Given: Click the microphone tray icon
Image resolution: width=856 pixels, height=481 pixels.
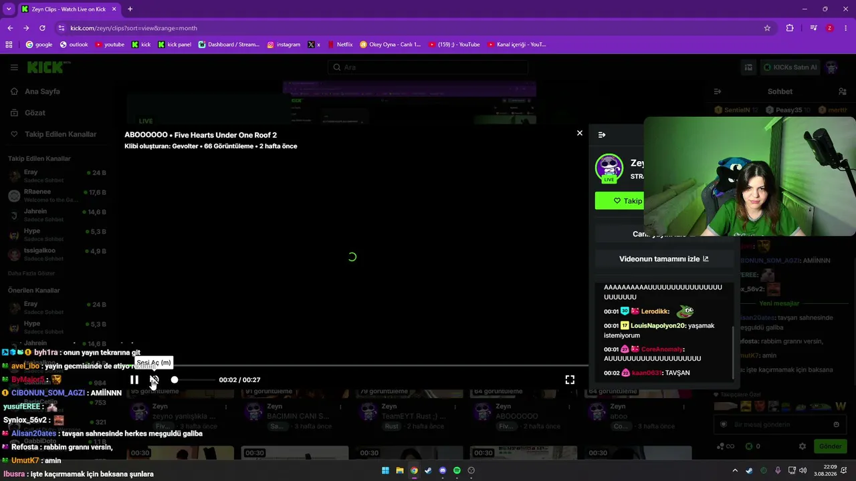Looking at the screenshot, I should [x=778, y=470].
